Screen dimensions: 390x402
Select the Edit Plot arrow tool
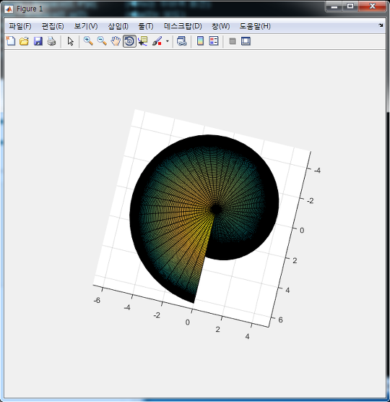(71, 41)
